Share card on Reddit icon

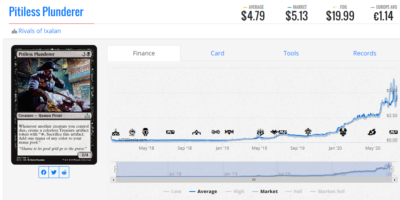click(64, 172)
